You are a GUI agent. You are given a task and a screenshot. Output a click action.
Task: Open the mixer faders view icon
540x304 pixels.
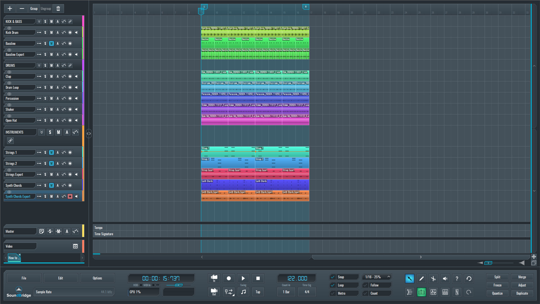445,292
